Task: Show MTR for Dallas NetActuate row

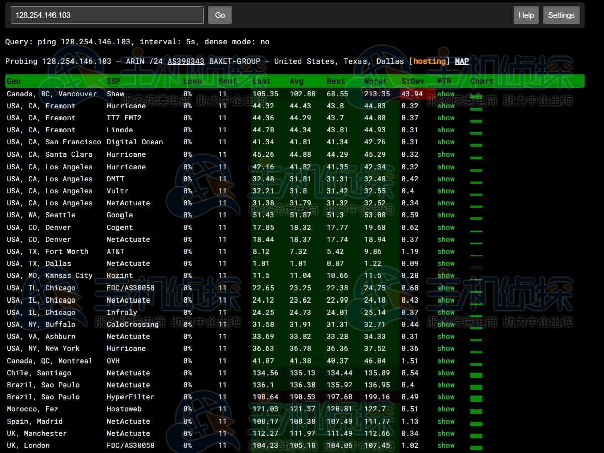Action: 445,263
